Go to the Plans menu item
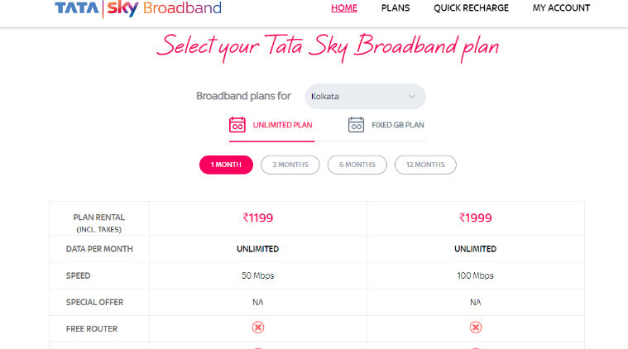 click(x=395, y=8)
